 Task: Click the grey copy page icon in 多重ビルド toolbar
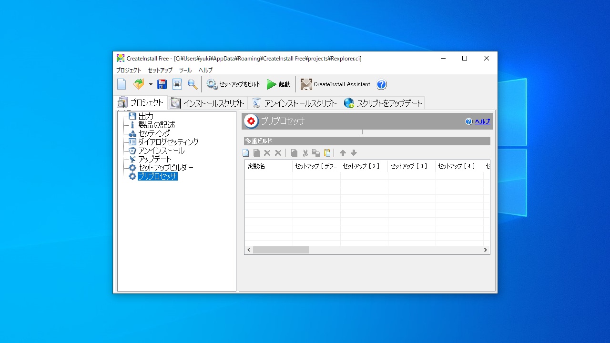pyautogui.click(x=294, y=153)
